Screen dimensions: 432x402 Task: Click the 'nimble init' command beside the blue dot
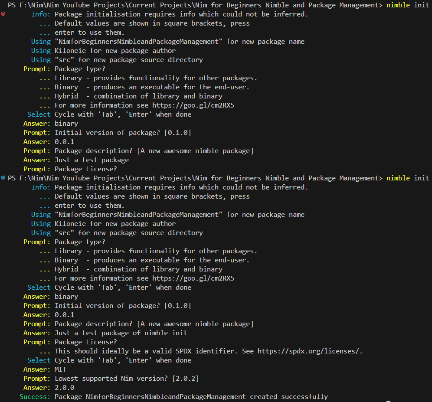point(407,178)
